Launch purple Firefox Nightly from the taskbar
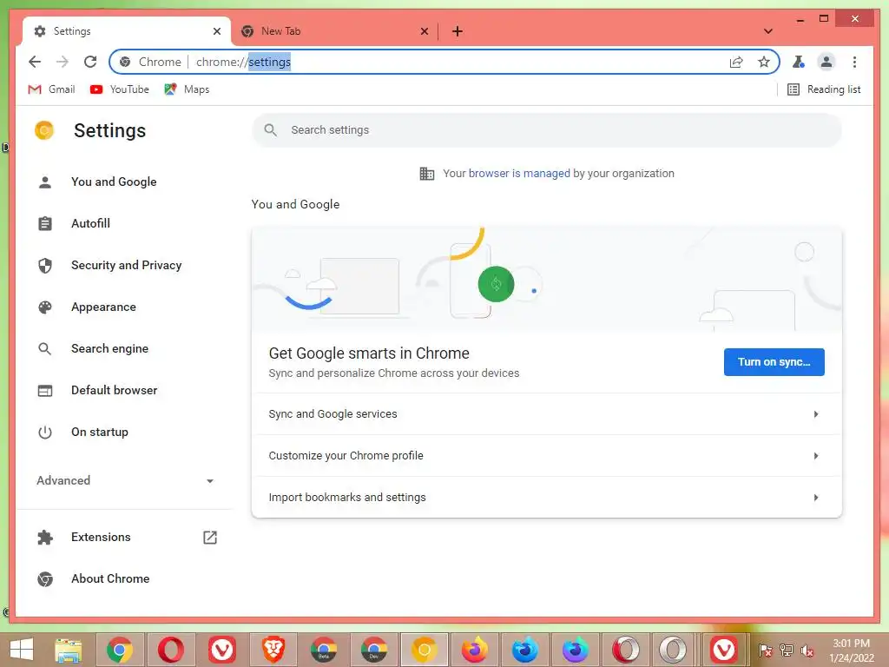The width and height of the screenshot is (889, 667). click(576, 650)
